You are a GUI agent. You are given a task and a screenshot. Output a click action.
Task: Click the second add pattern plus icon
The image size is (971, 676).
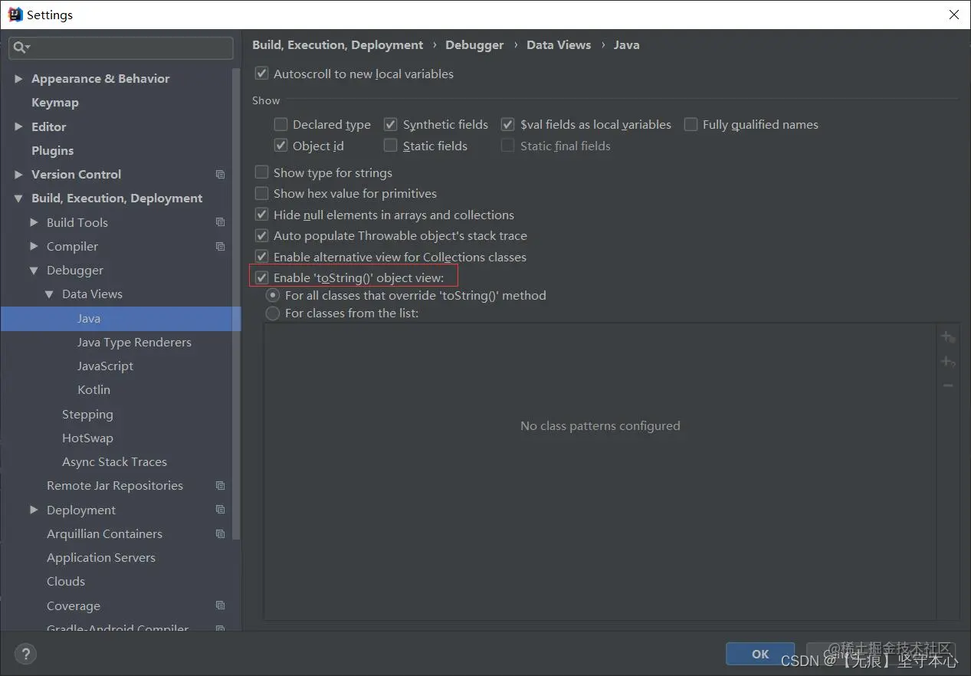(x=948, y=361)
